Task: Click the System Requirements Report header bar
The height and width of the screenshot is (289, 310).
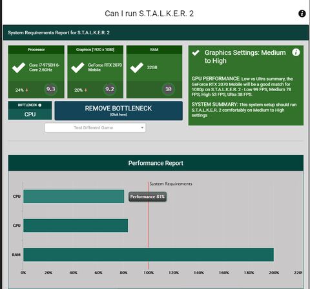Action: click(156, 32)
